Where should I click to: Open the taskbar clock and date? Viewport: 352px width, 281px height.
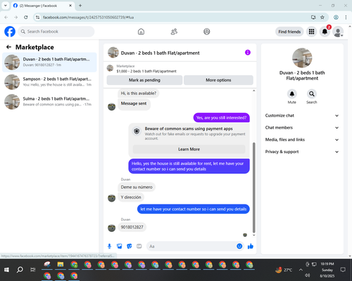coord(327,270)
